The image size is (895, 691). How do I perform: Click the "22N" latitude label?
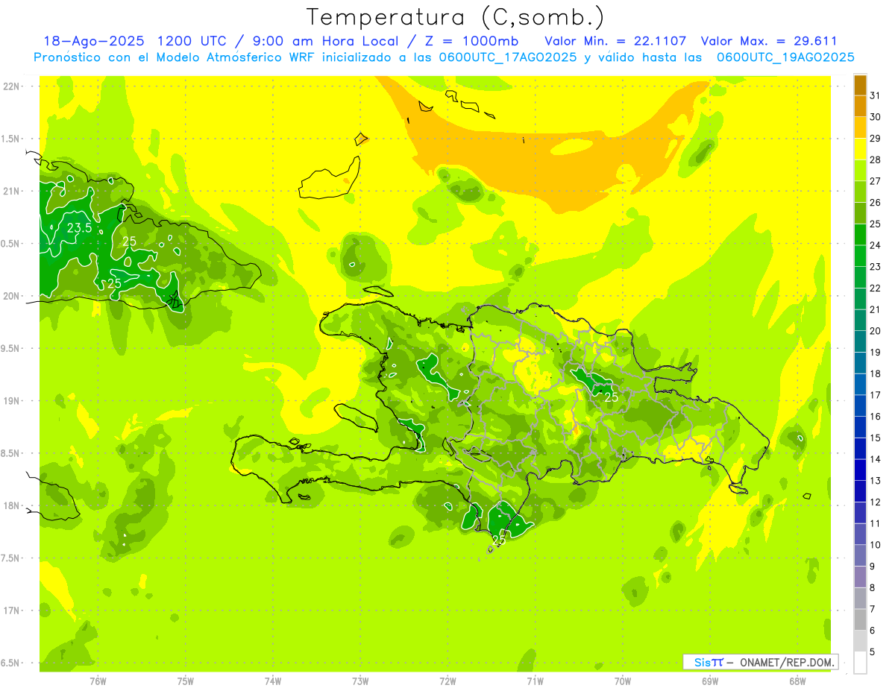[11, 86]
